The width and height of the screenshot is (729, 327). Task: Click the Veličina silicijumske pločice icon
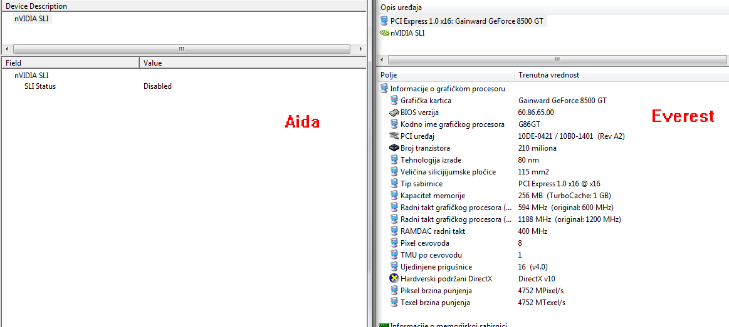(394, 172)
